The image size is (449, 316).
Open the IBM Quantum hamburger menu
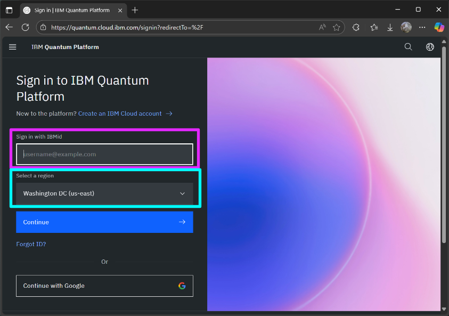tap(13, 47)
